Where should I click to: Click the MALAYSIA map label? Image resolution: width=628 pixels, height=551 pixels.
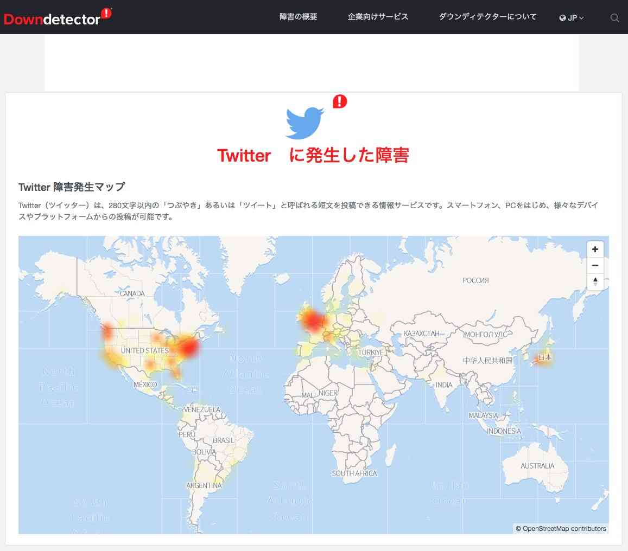coord(483,416)
